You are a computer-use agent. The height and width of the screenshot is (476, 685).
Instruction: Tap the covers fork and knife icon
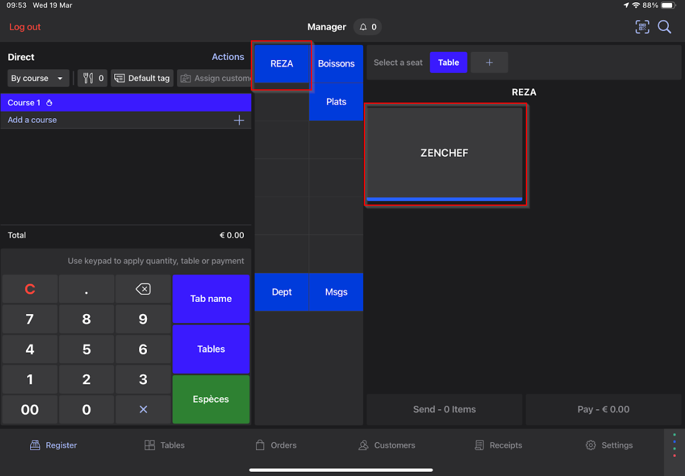click(92, 78)
